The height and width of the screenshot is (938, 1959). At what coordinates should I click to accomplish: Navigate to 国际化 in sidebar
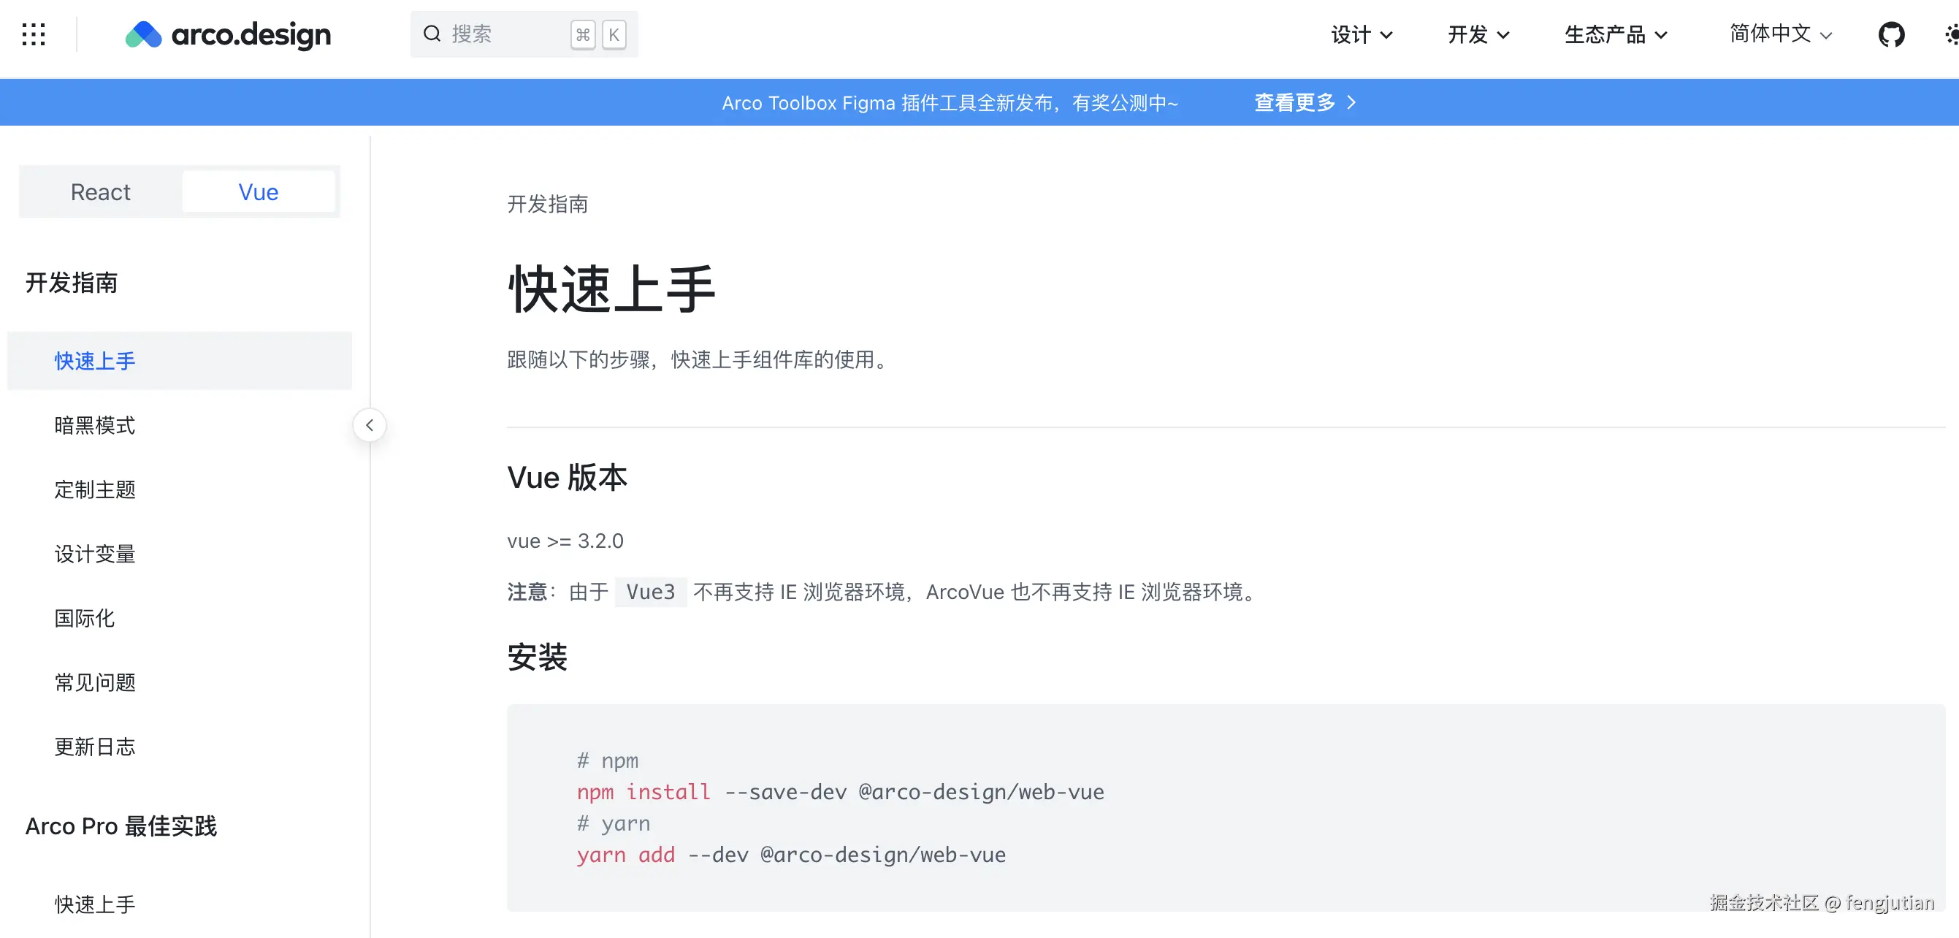pos(85,618)
